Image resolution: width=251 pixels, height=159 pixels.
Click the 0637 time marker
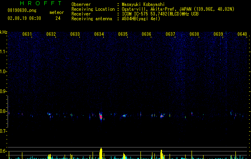170,34
